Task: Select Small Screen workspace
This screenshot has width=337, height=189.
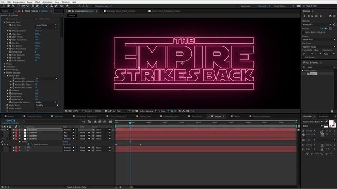Action: click(x=280, y=6)
